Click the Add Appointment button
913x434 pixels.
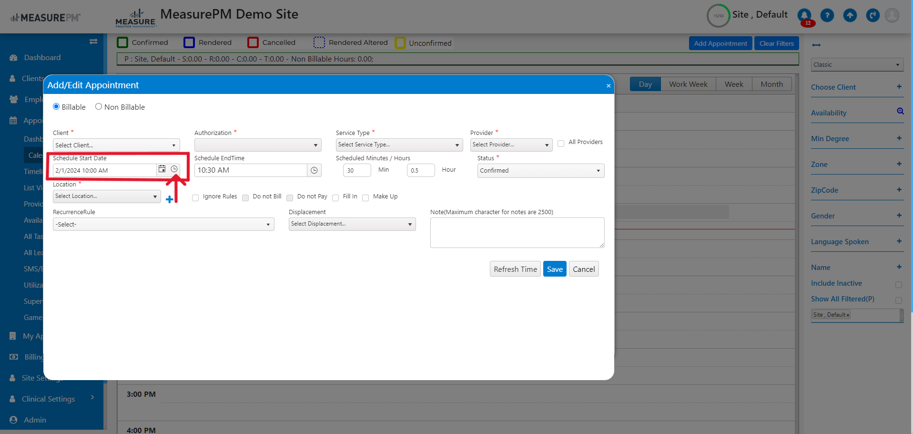point(720,43)
